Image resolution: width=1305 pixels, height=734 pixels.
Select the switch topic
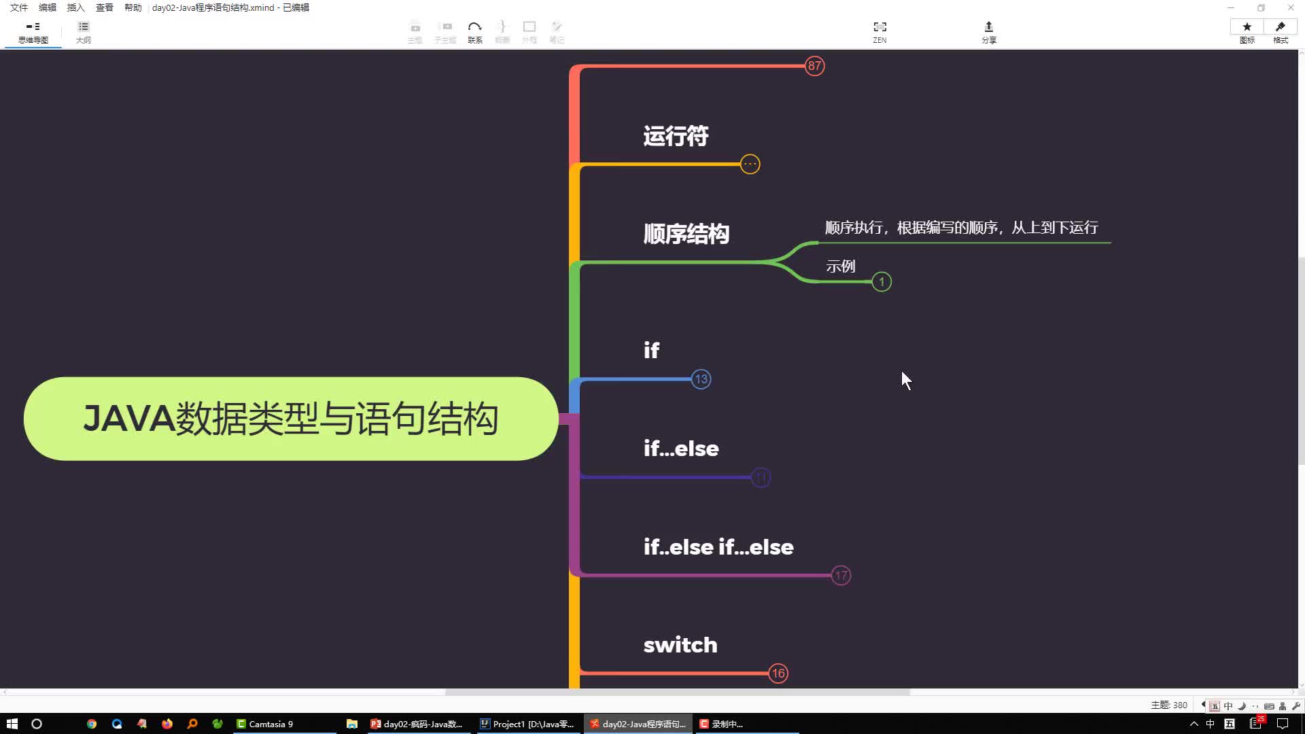pos(680,645)
